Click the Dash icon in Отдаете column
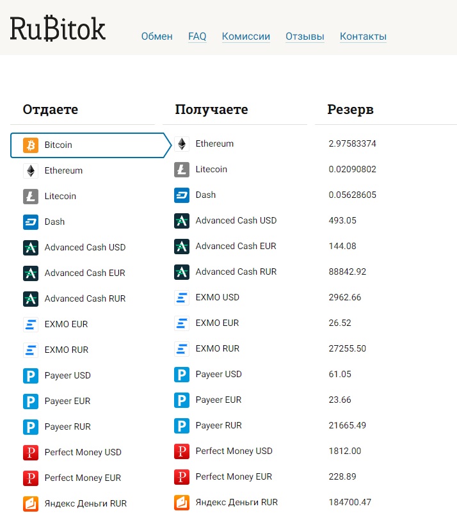457x527 pixels. [31, 222]
